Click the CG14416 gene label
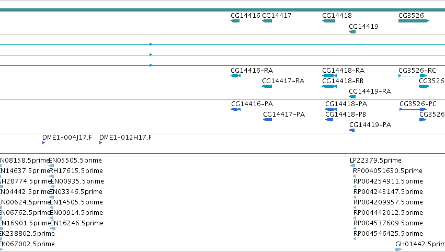This screenshot has height=252, width=445. [x=245, y=16]
